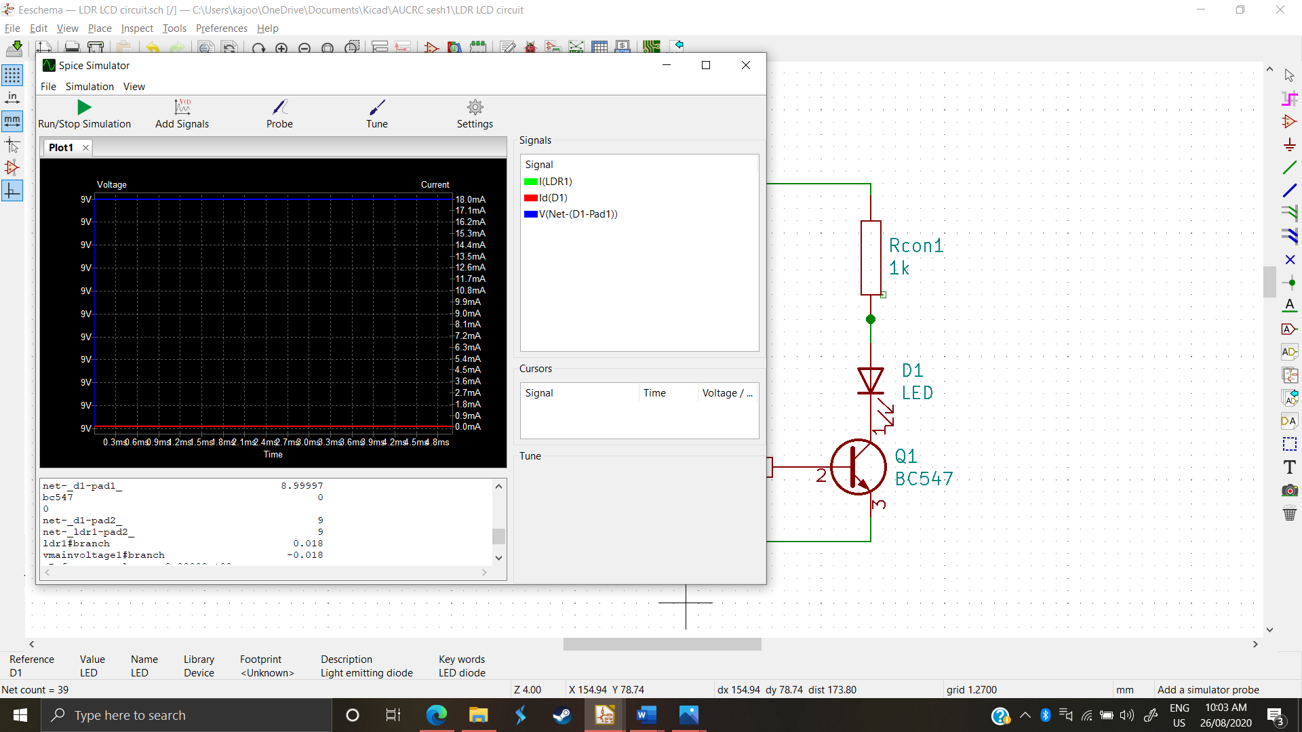
Task: Select the Place text tool
Action: click(1290, 467)
